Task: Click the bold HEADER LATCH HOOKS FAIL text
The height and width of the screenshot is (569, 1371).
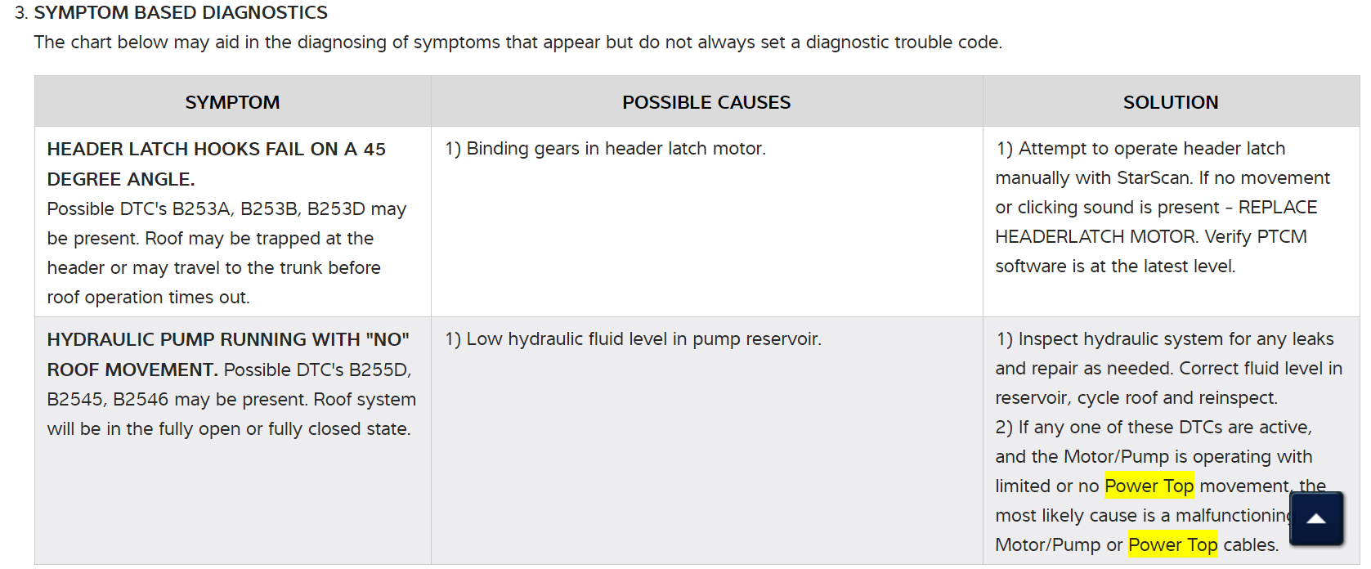Action: 216,150
